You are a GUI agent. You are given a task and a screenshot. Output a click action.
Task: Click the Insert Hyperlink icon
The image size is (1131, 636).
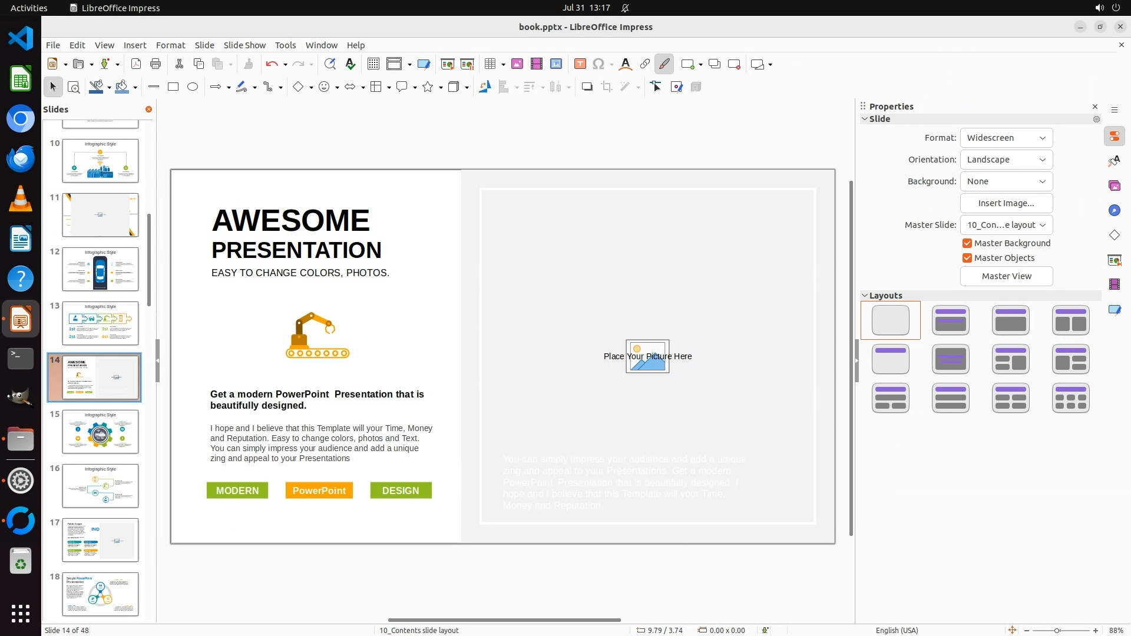click(645, 64)
